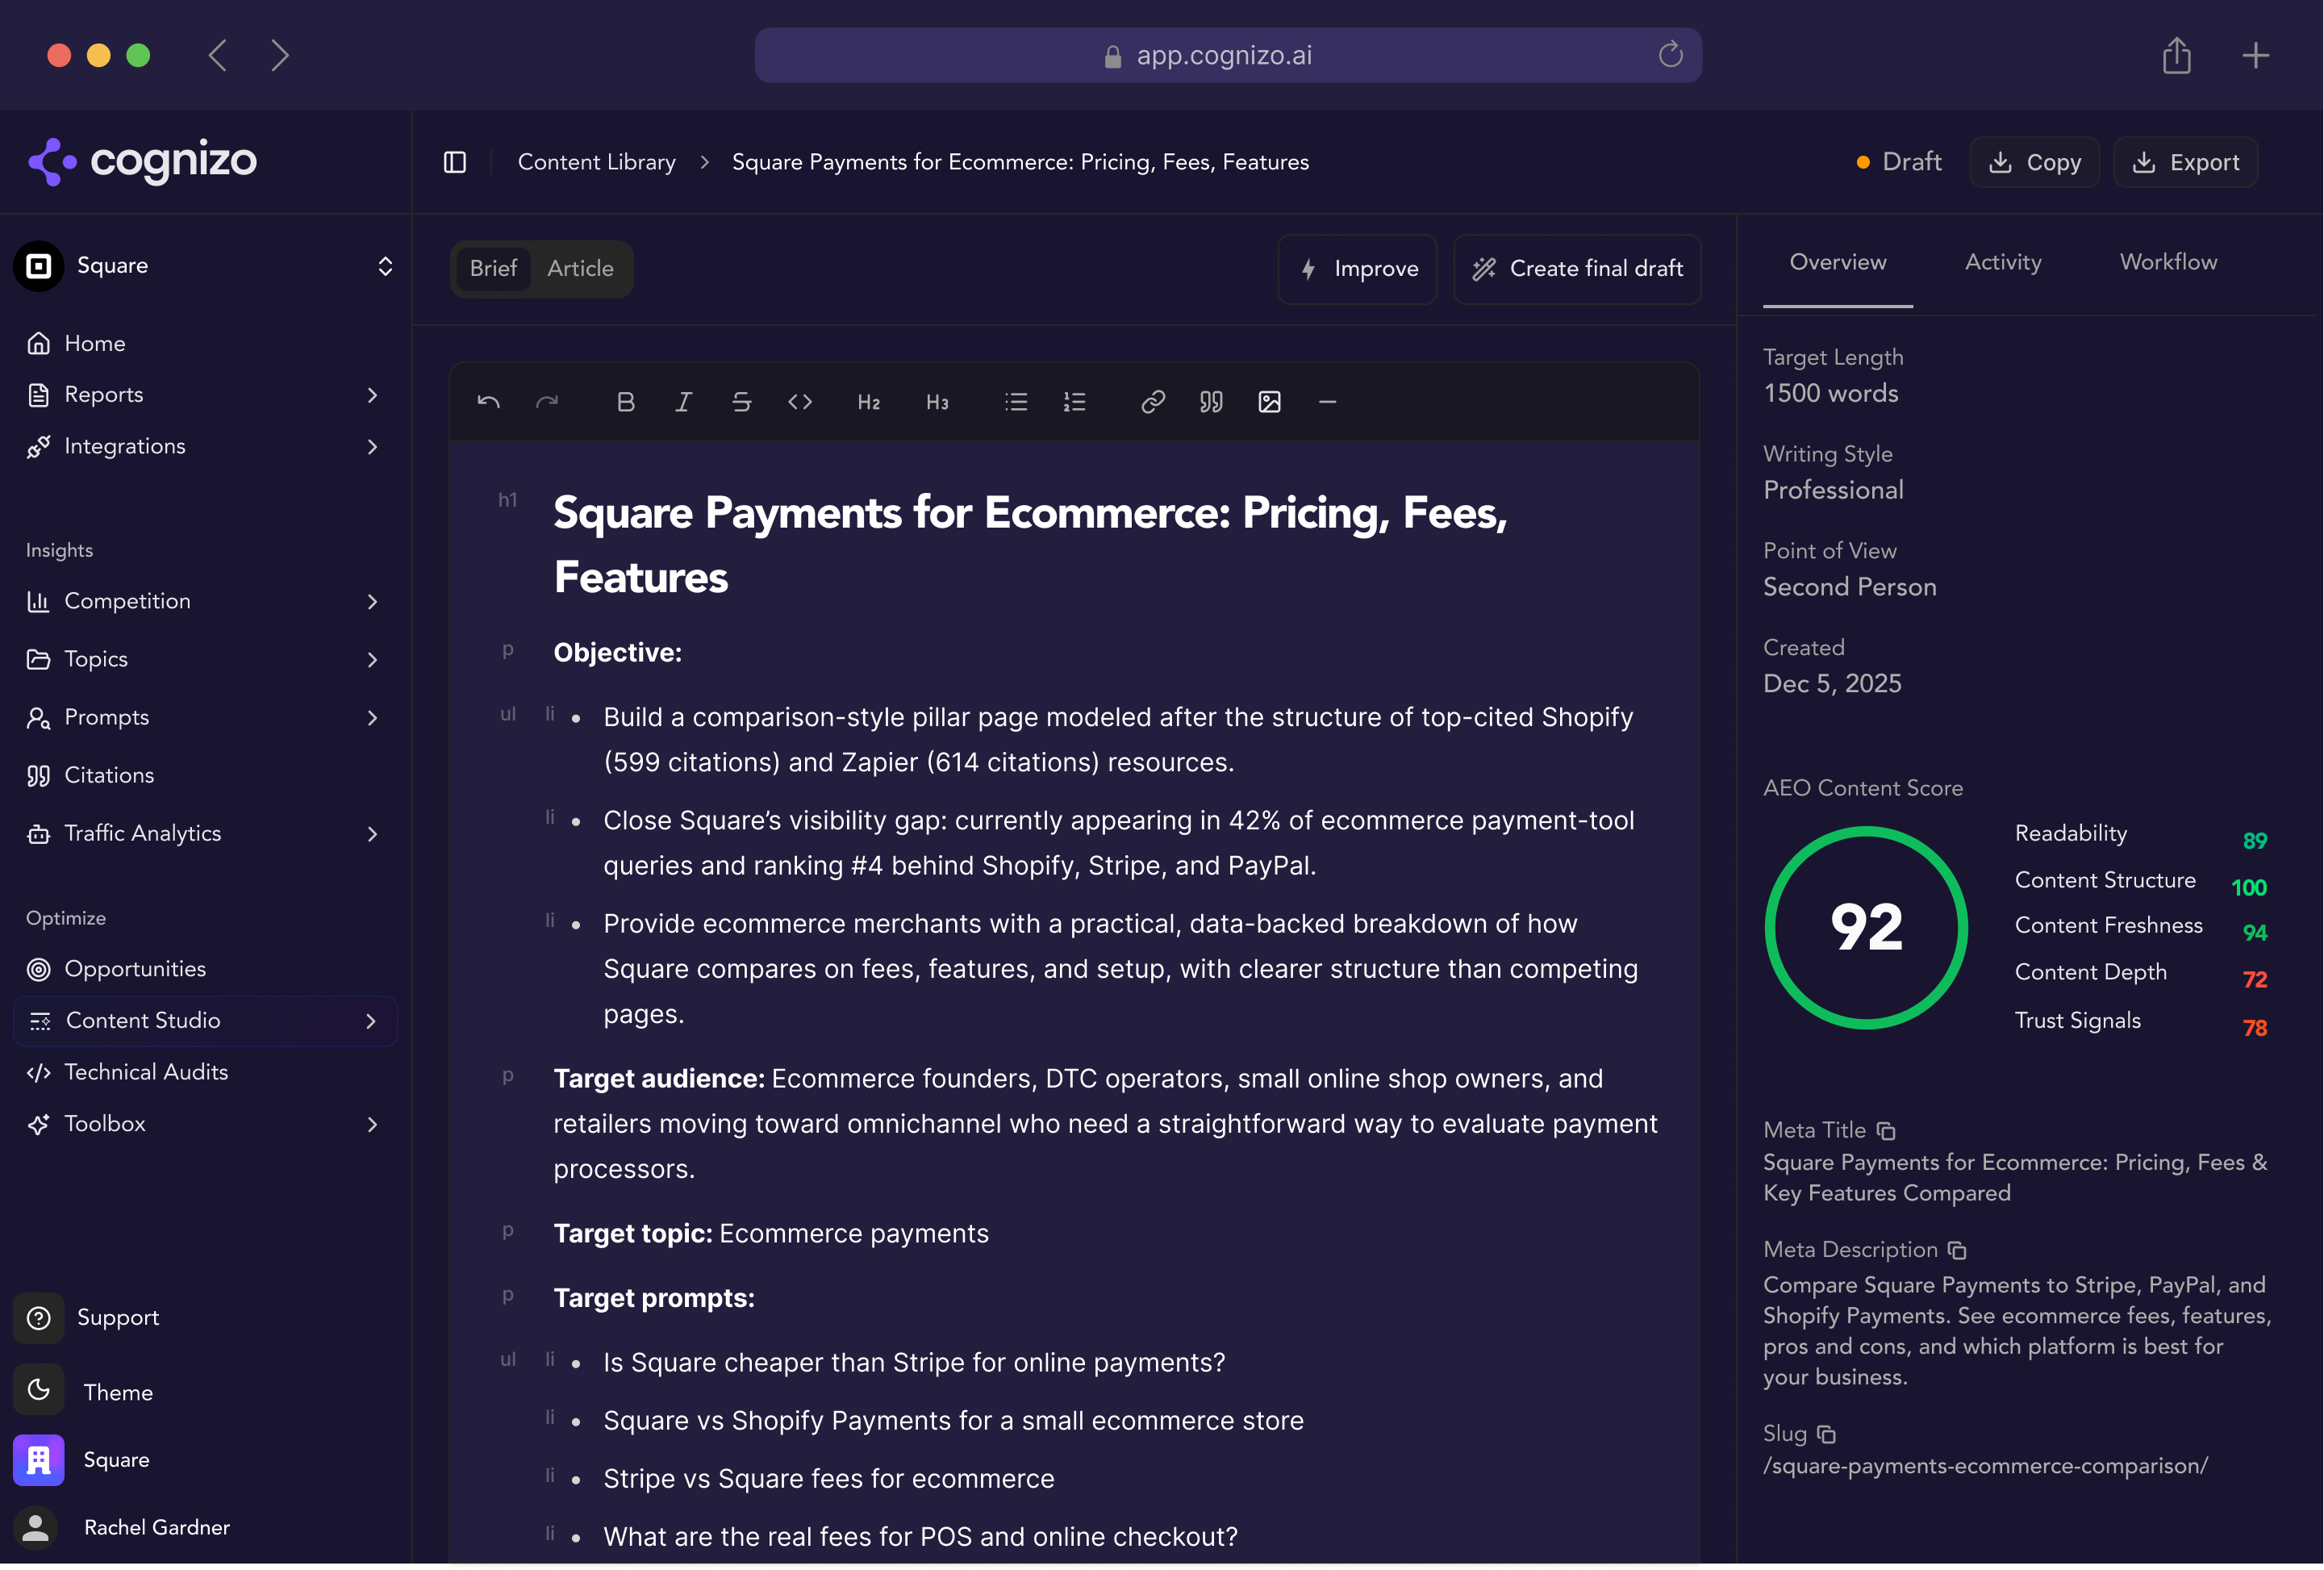Open the Square workspace switcher dropdown
The width and height of the screenshot is (2324, 1570).
(385, 266)
